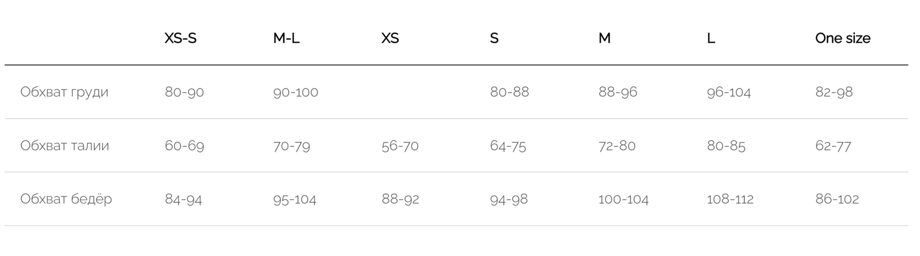920x256 pixels.
Task: Click the 108-112 hip measurement
Action: (x=731, y=199)
